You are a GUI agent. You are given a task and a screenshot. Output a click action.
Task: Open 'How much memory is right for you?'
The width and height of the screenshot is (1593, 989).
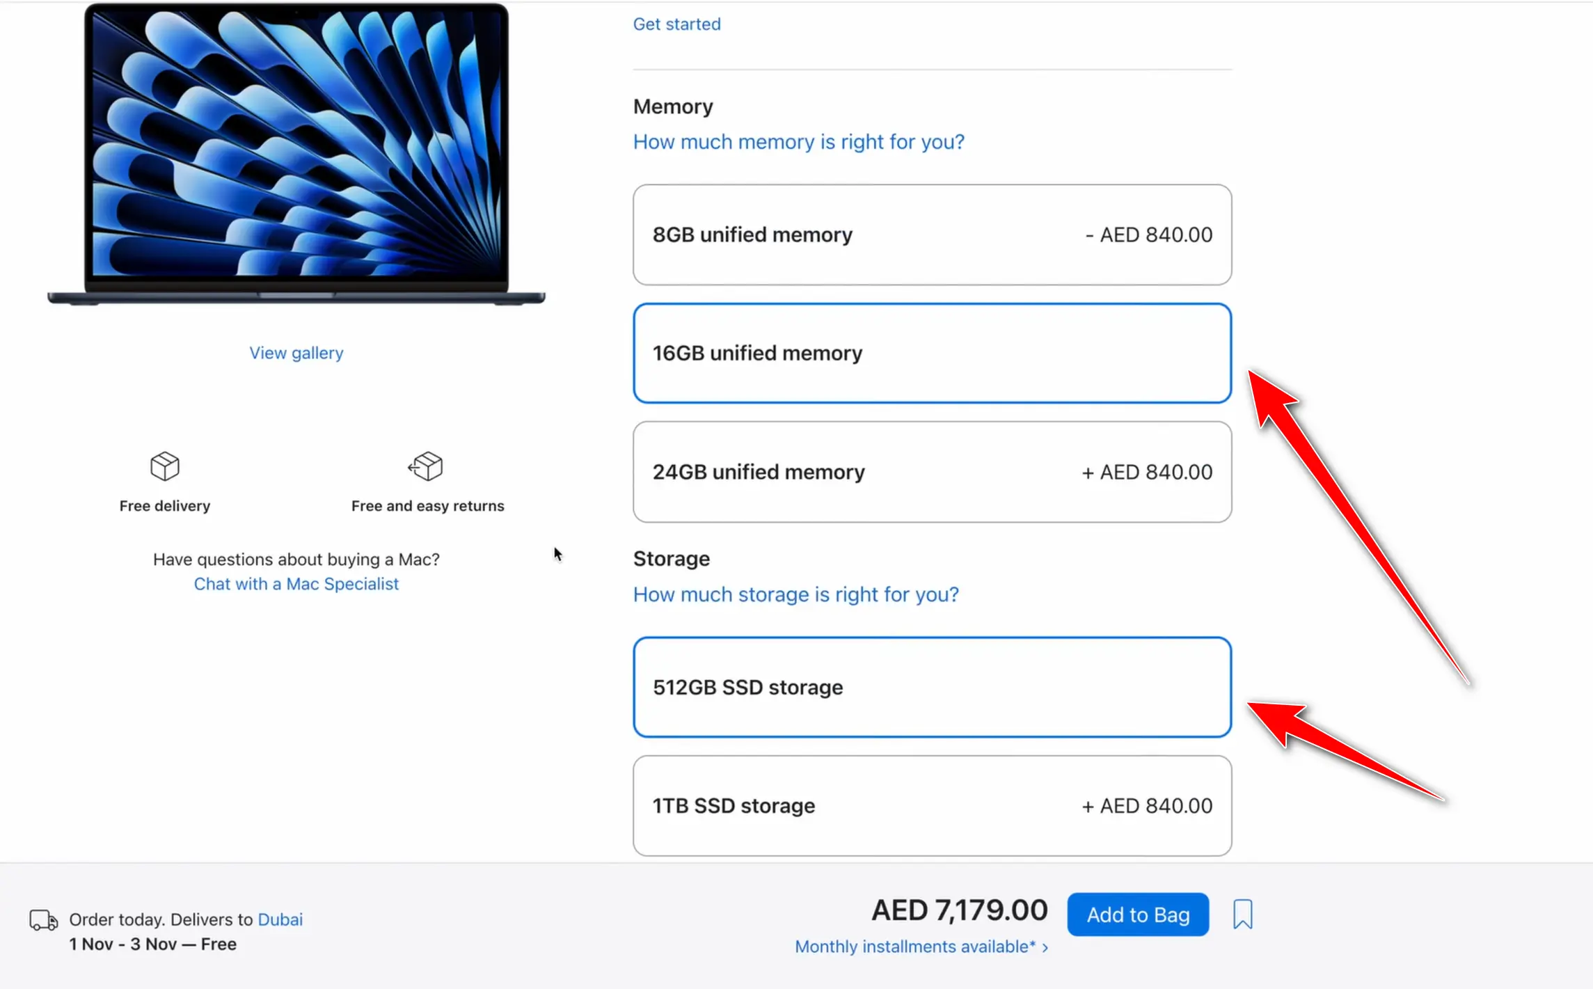point(798,142)
